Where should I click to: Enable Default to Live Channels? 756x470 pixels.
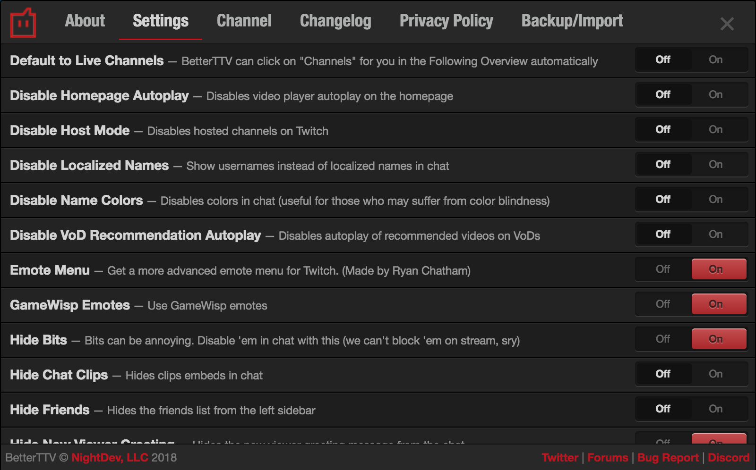coord(715,59)
